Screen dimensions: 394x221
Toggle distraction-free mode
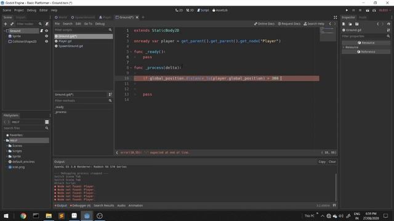pos(335,17)
